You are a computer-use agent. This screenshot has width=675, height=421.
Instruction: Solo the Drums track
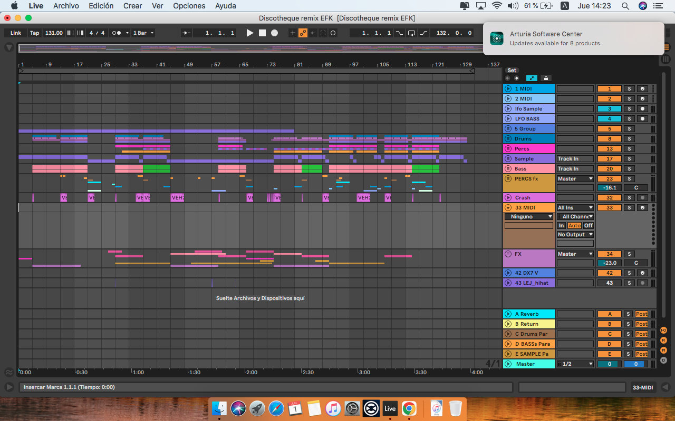coord(629,138)
